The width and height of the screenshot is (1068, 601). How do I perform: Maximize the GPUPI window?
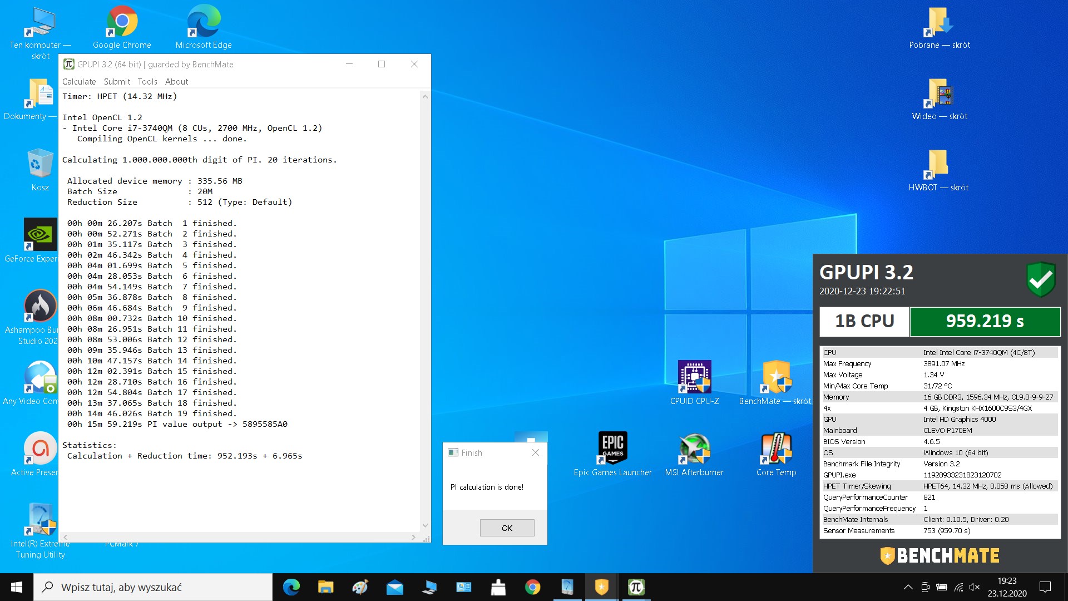tap(382, 64)
